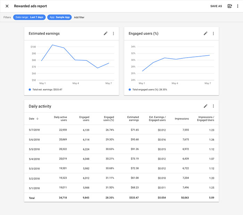Select the 5/6/2018 date cell
The width and height of the screenshot is (243, 215).
(34, 140)
